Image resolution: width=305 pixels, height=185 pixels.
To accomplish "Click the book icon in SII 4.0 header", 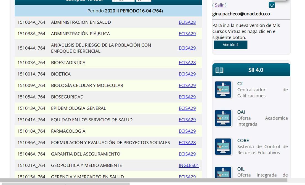I will [x=219, y=70].
